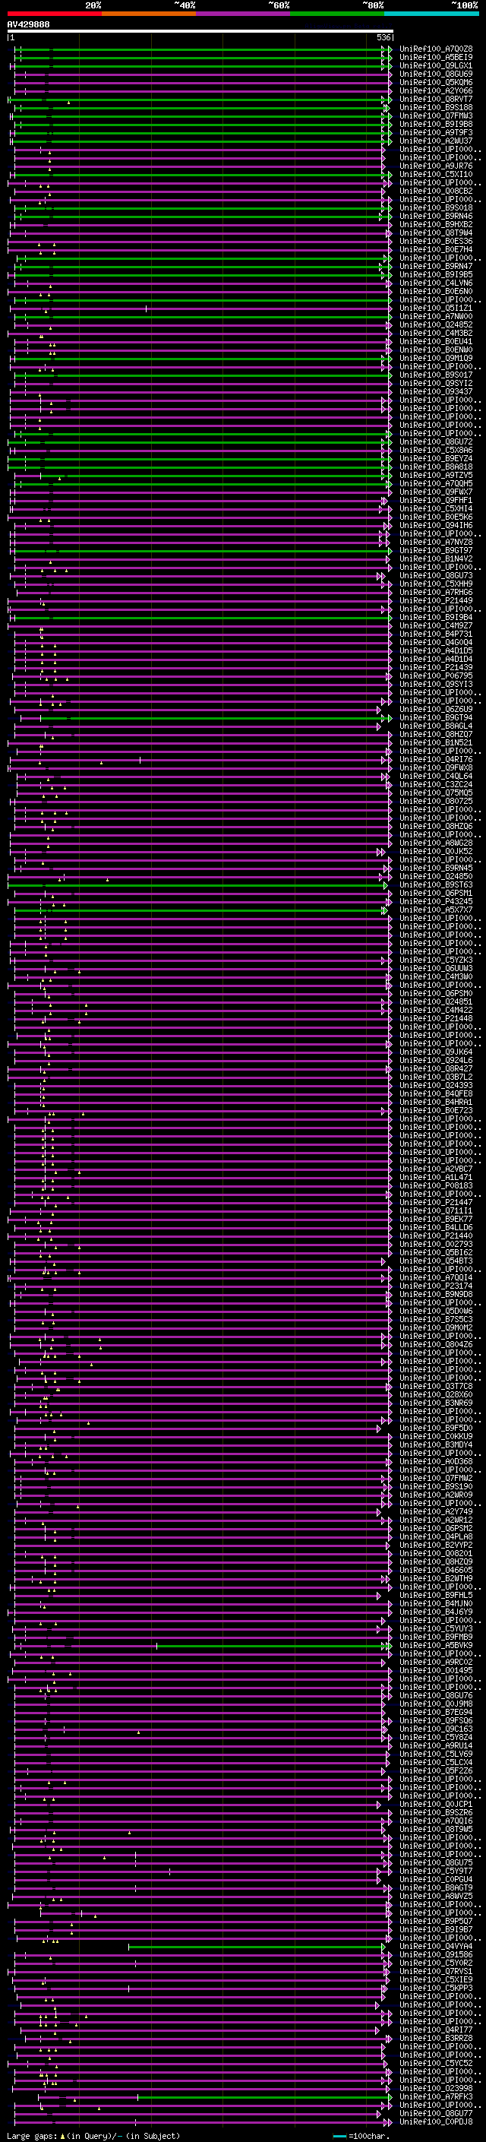486x2142 pixels.
Task: Open hit UniRef100_B9S188
Action: coord(436,107)
